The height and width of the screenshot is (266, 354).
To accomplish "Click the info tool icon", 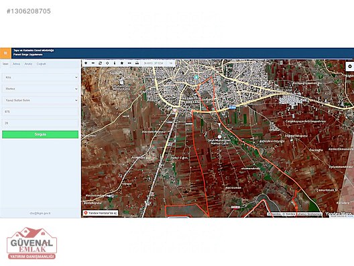I will pos(115,63).
